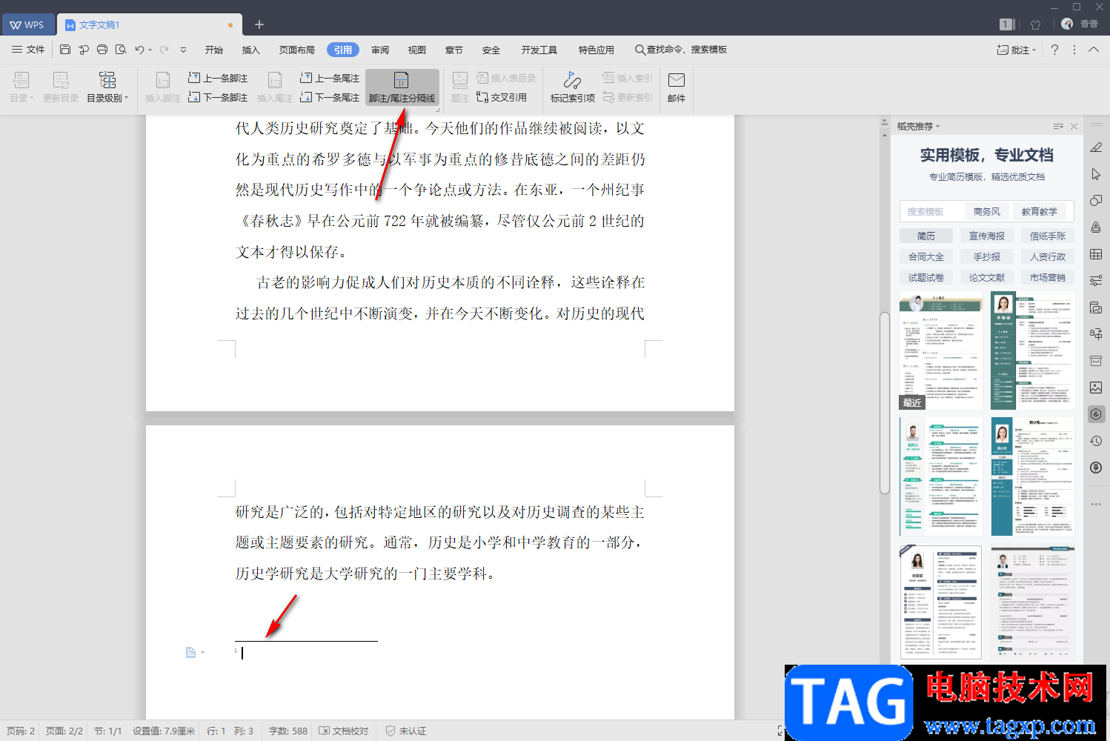Click 插入脚注 insert footnote icon
This screenshot has height=741, width=1110.
point(163,87)
